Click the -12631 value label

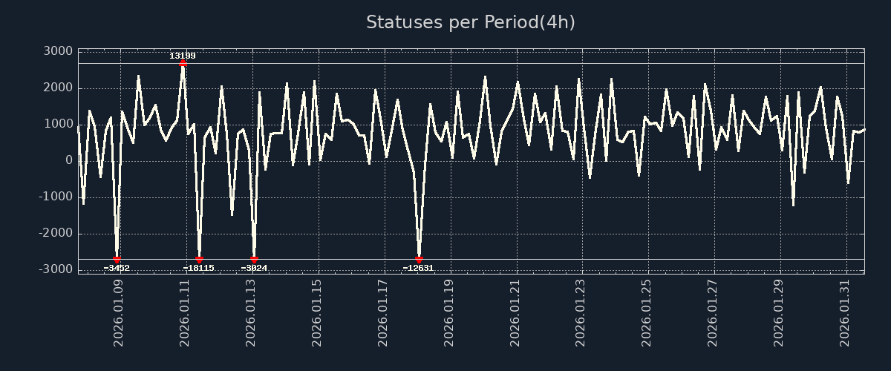418,268
